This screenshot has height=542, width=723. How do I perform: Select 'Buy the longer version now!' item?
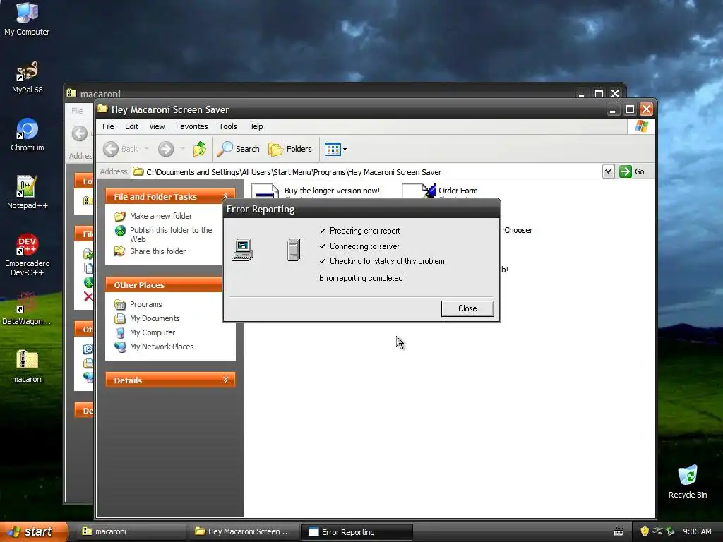click(x=332, y=191)
